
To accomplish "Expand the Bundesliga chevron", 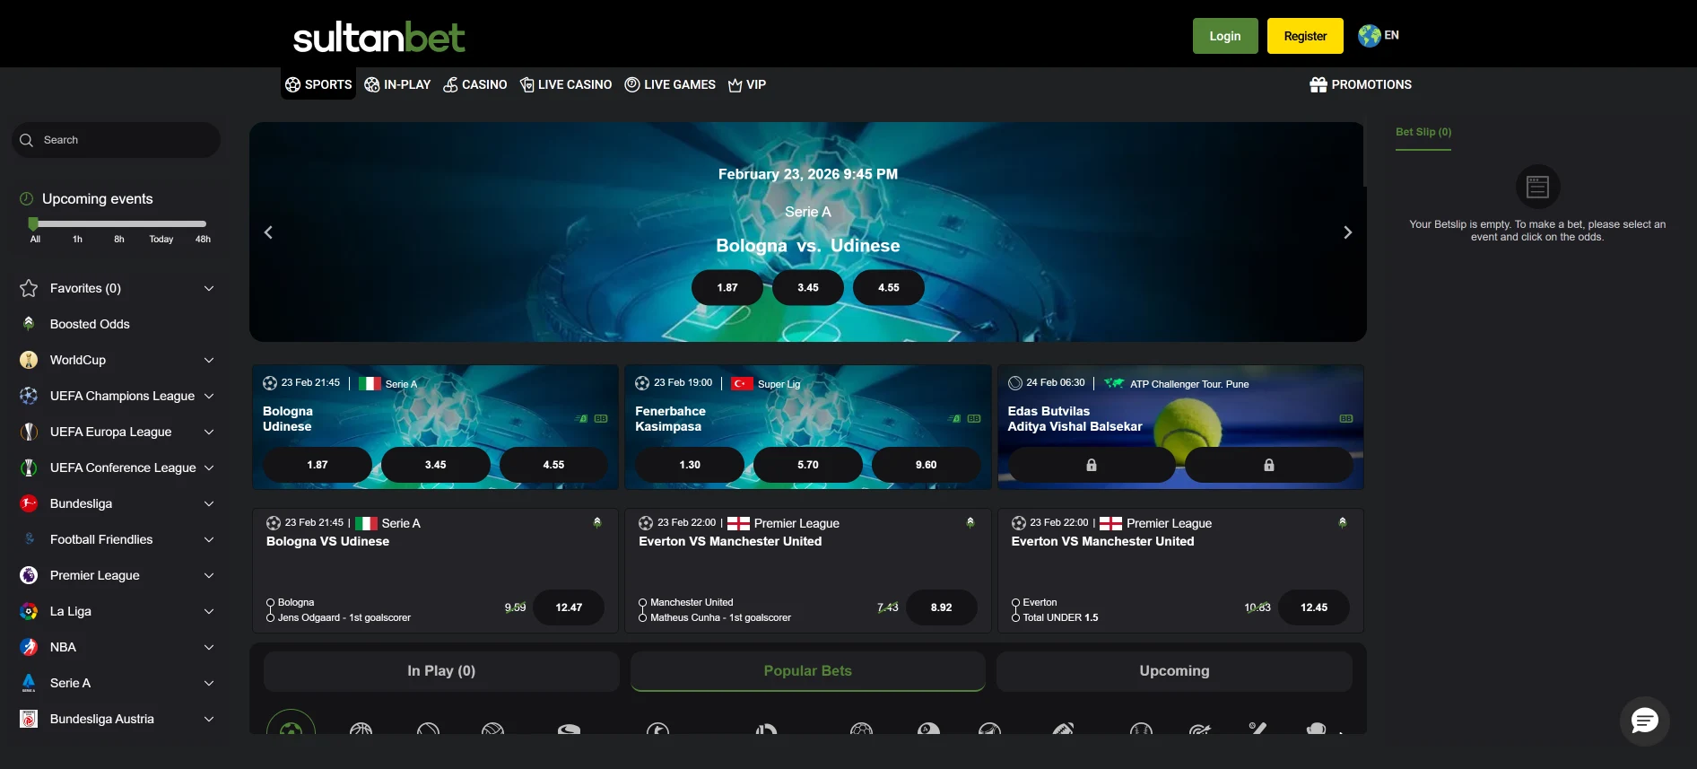I will point(209,503).
